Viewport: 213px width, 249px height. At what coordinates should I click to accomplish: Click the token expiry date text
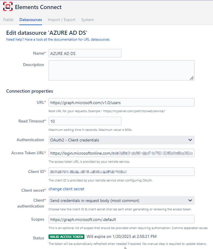122,237
